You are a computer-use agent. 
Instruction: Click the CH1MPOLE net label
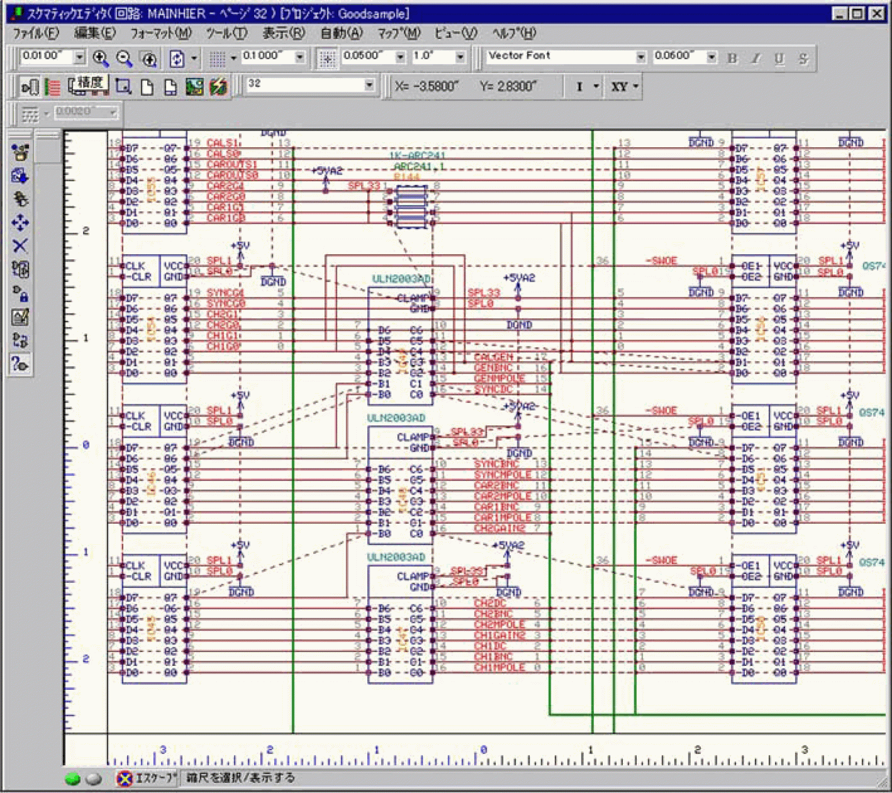point(500,668)
